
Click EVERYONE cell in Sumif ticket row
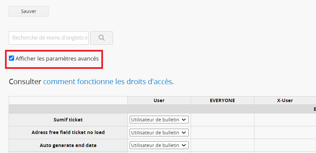(222, 120)
